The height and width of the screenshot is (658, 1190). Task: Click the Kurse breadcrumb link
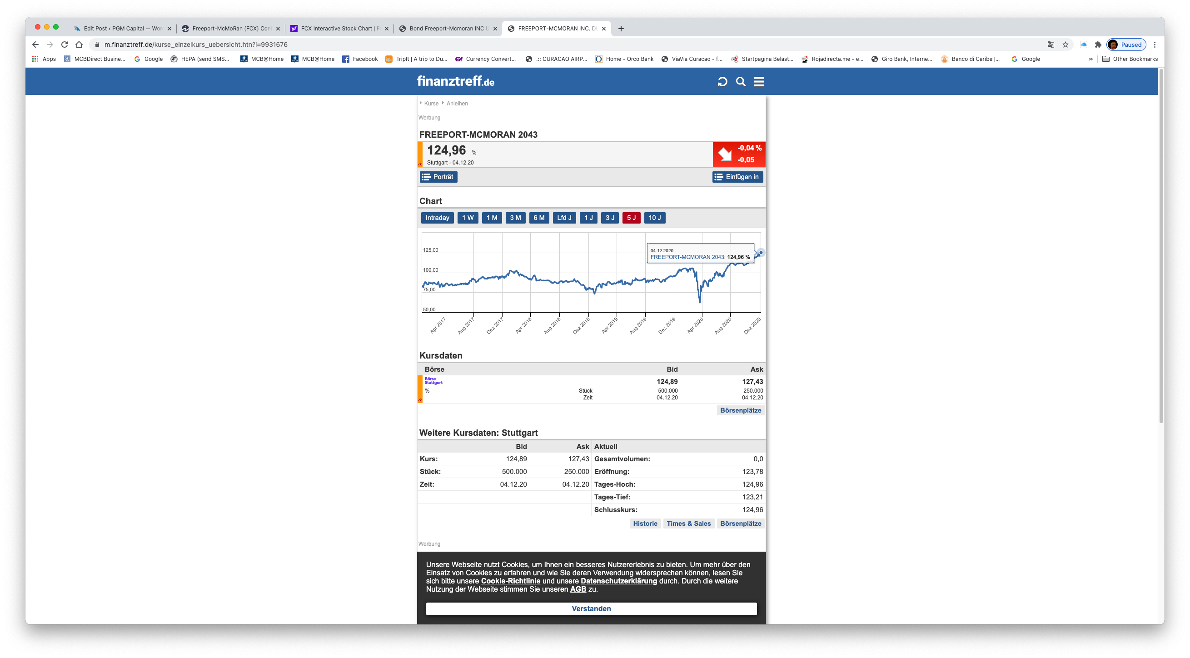tap(431, 104)
